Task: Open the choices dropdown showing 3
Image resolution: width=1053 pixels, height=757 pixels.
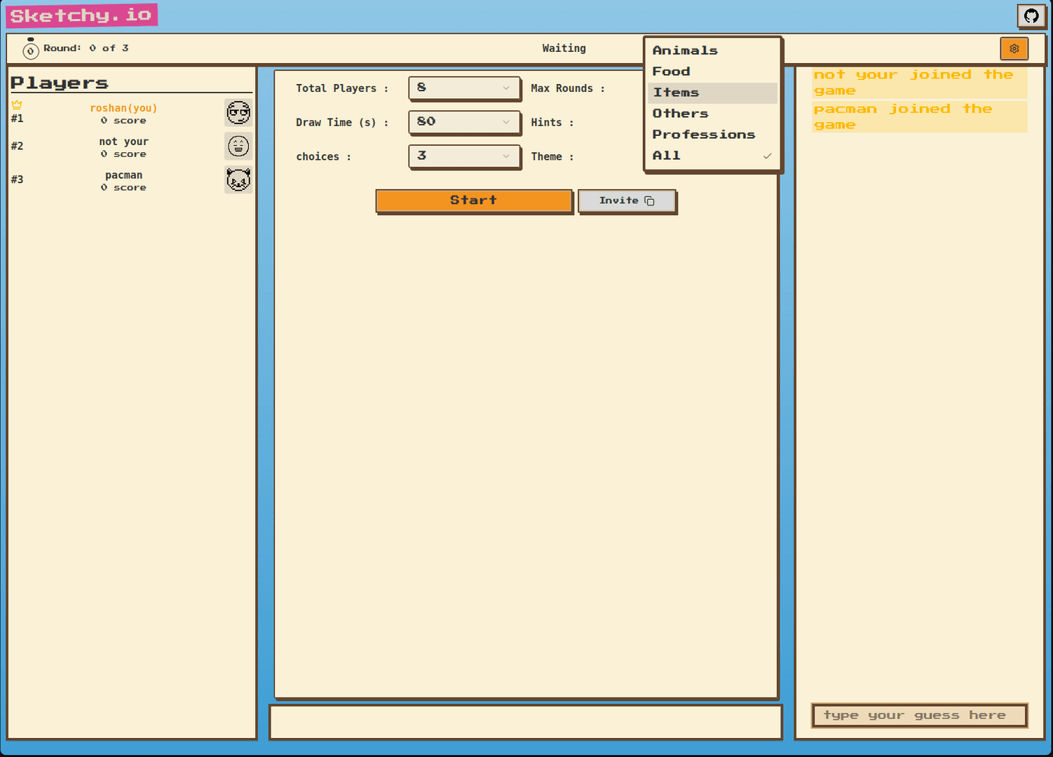Action: point(464,156)
